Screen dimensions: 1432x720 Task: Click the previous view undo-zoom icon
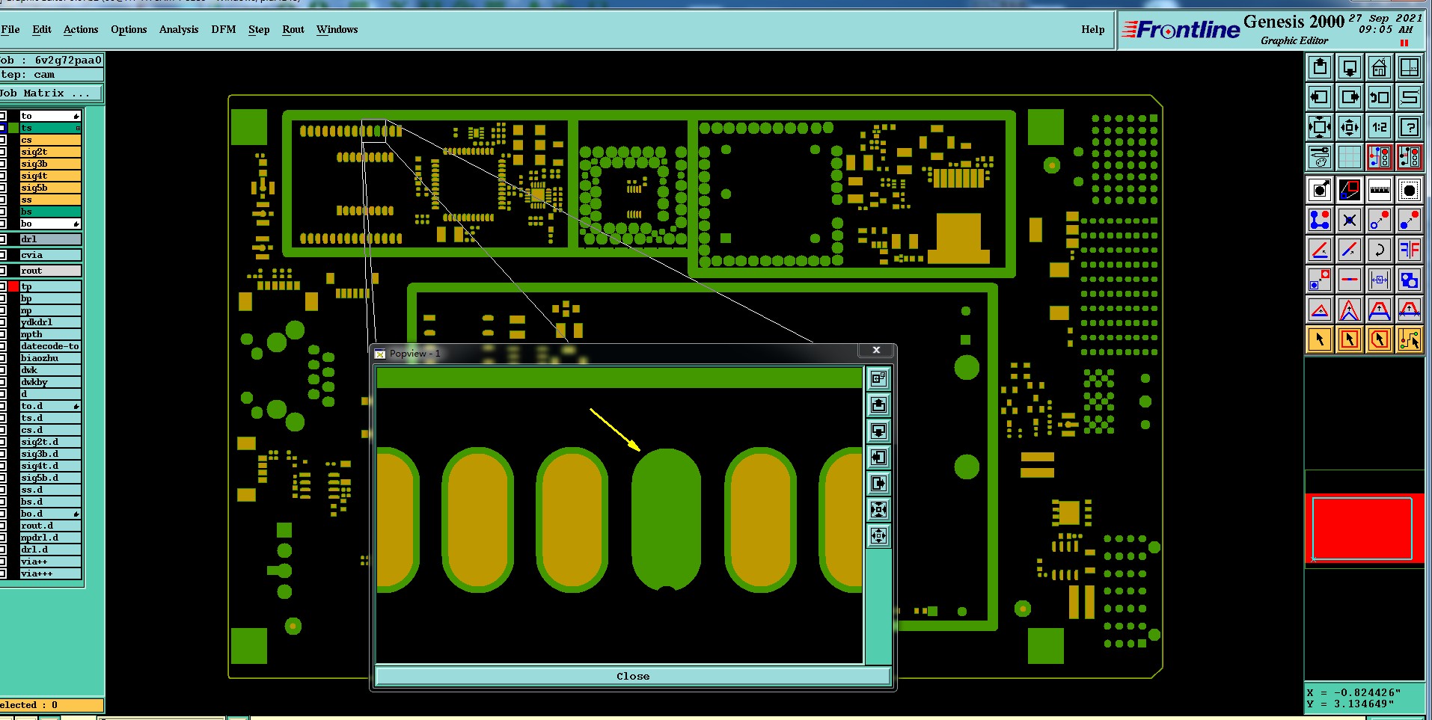(x=1380, y=97)
